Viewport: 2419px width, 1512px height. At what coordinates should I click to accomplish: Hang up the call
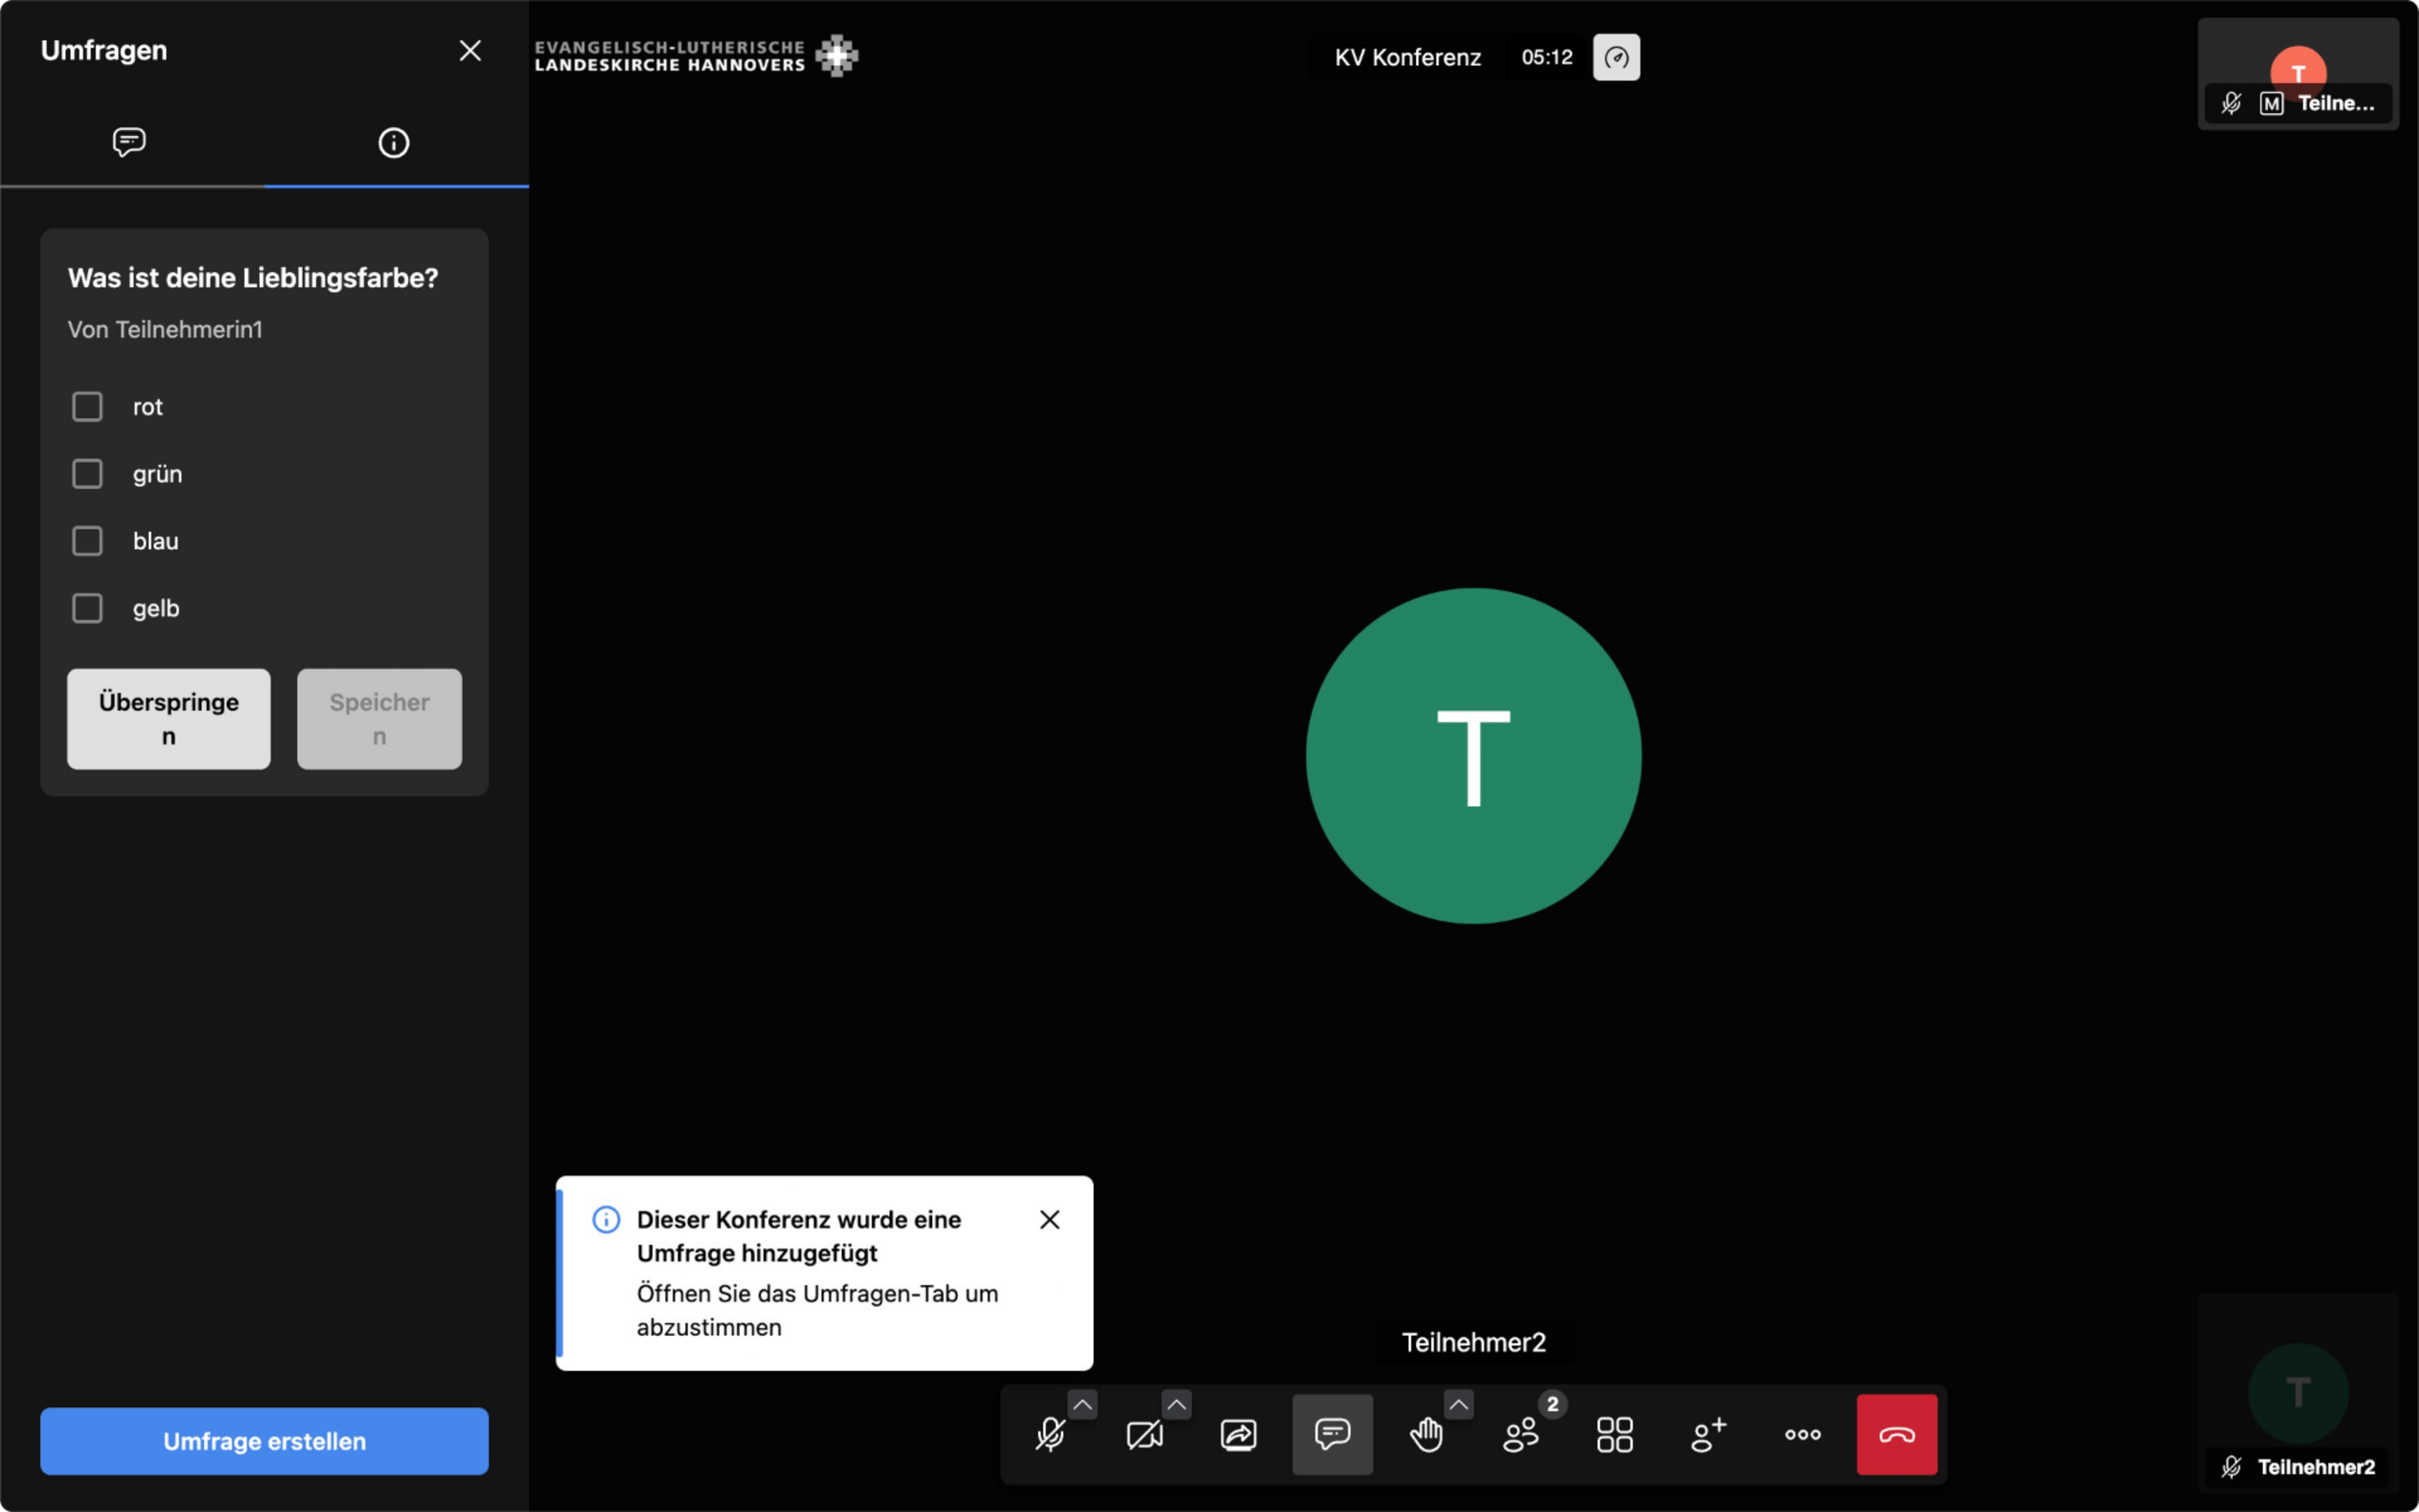(x=1896, y=1434)
